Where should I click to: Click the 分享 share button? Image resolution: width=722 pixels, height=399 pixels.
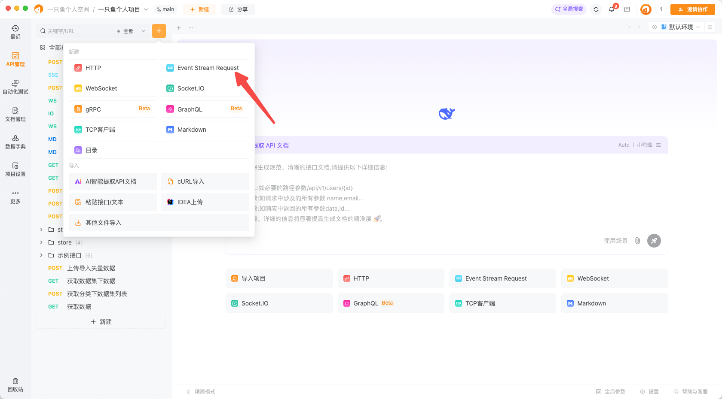pyautogui.click(x=238, y=9)
